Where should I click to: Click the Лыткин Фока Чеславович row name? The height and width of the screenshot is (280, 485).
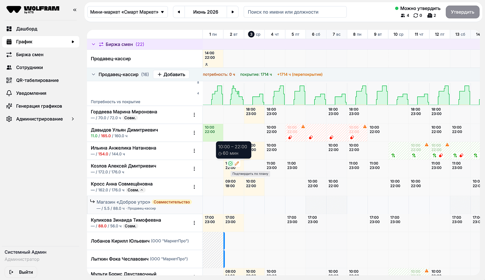[120, 259]
